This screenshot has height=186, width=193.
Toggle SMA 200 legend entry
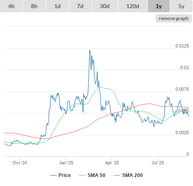pyautogui.click(x=132, y=175)
